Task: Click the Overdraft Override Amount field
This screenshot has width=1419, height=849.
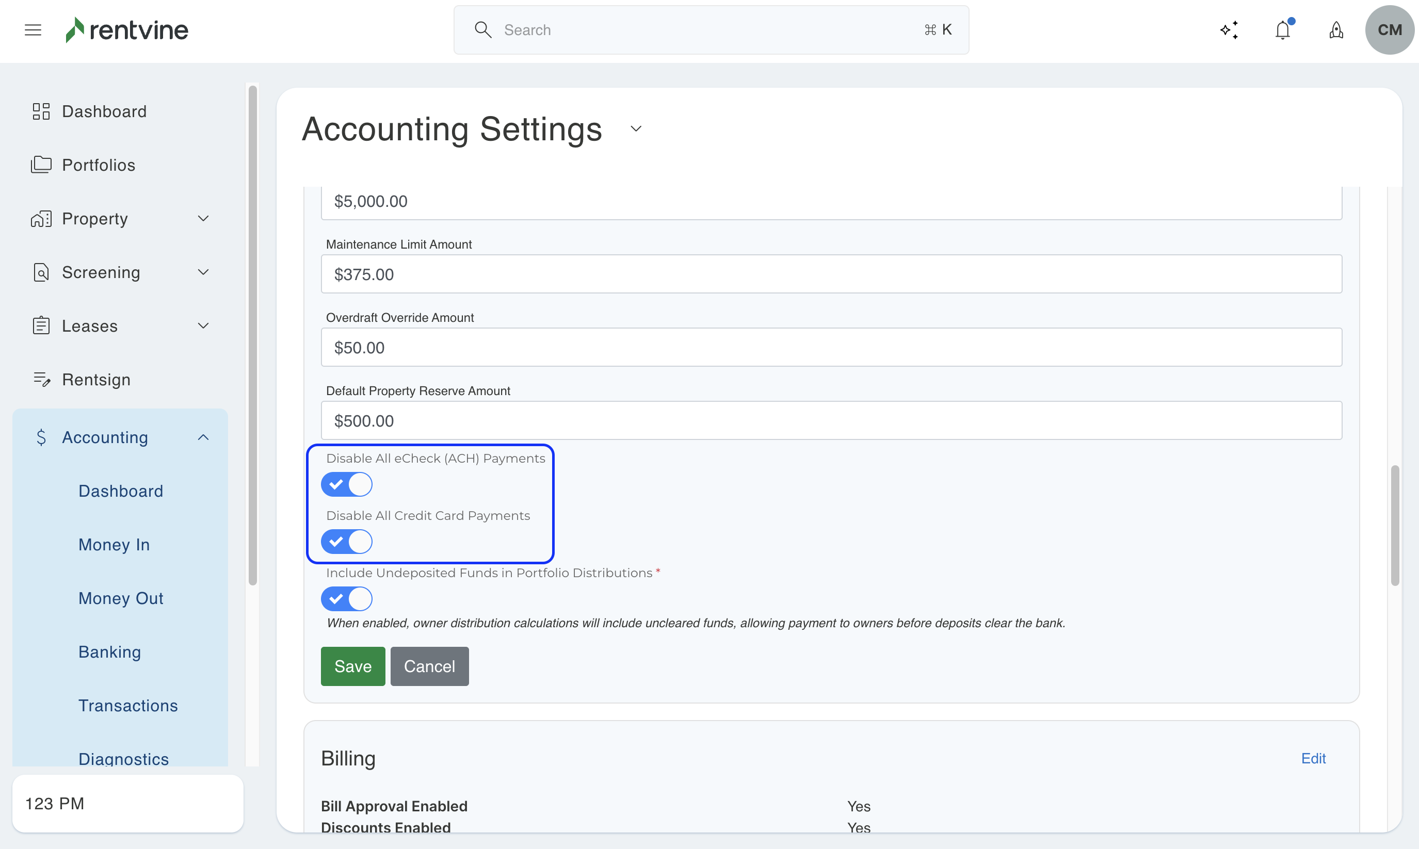Action: tap(831, 347)
